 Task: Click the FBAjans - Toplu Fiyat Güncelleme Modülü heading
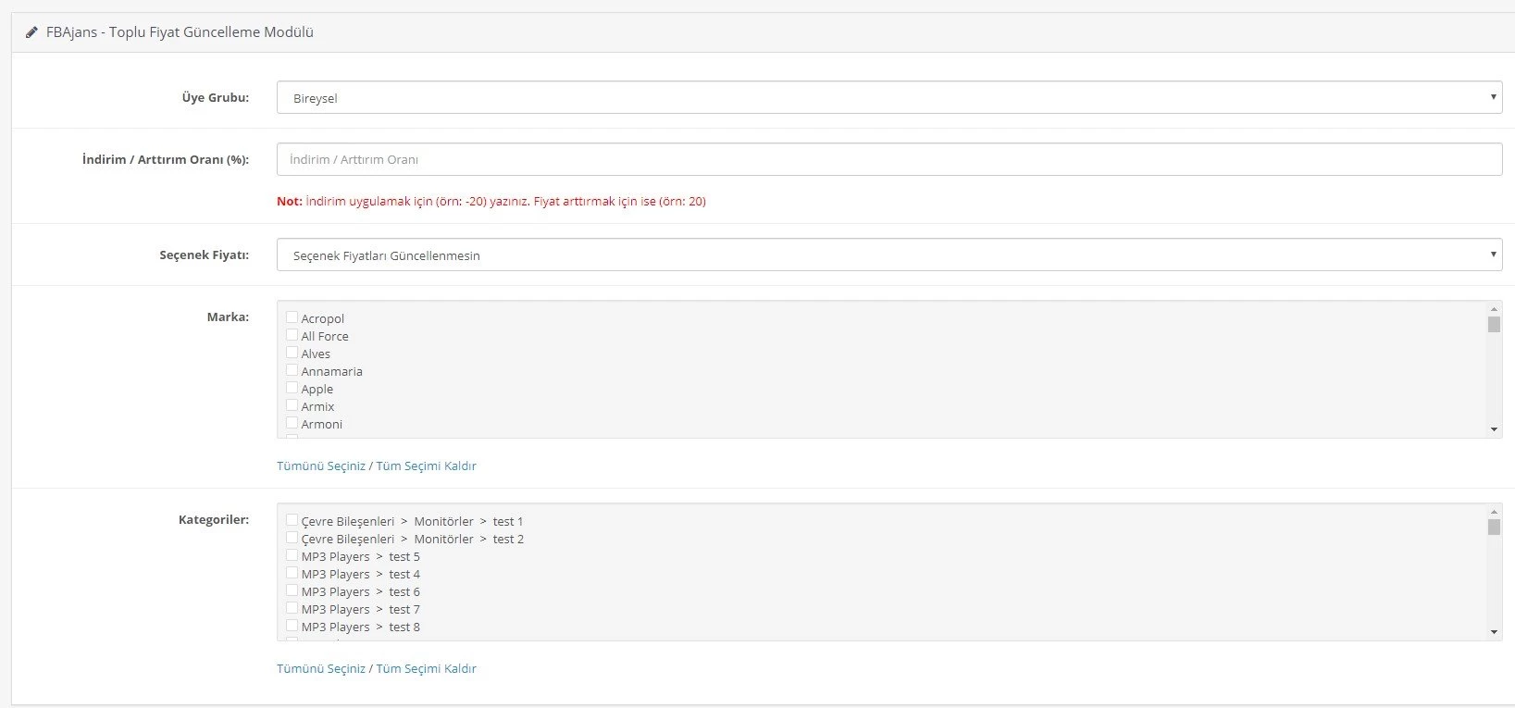tap(180, 32)
